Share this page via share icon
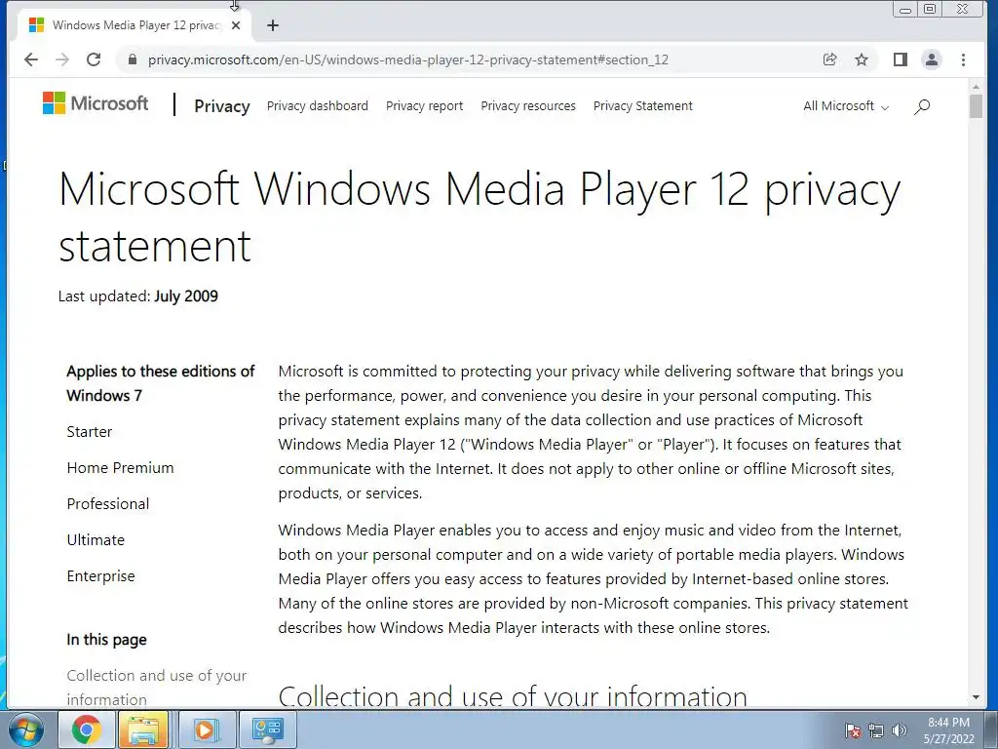 [x=829, y=59]
